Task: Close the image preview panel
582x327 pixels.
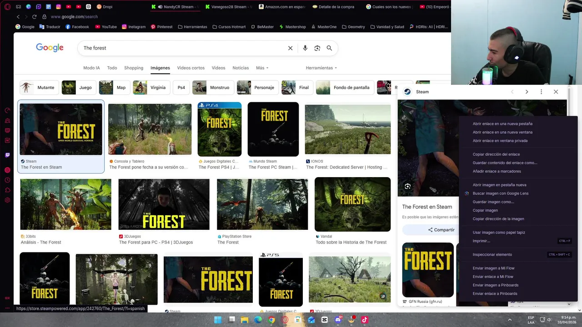Action: coord(556,92)
